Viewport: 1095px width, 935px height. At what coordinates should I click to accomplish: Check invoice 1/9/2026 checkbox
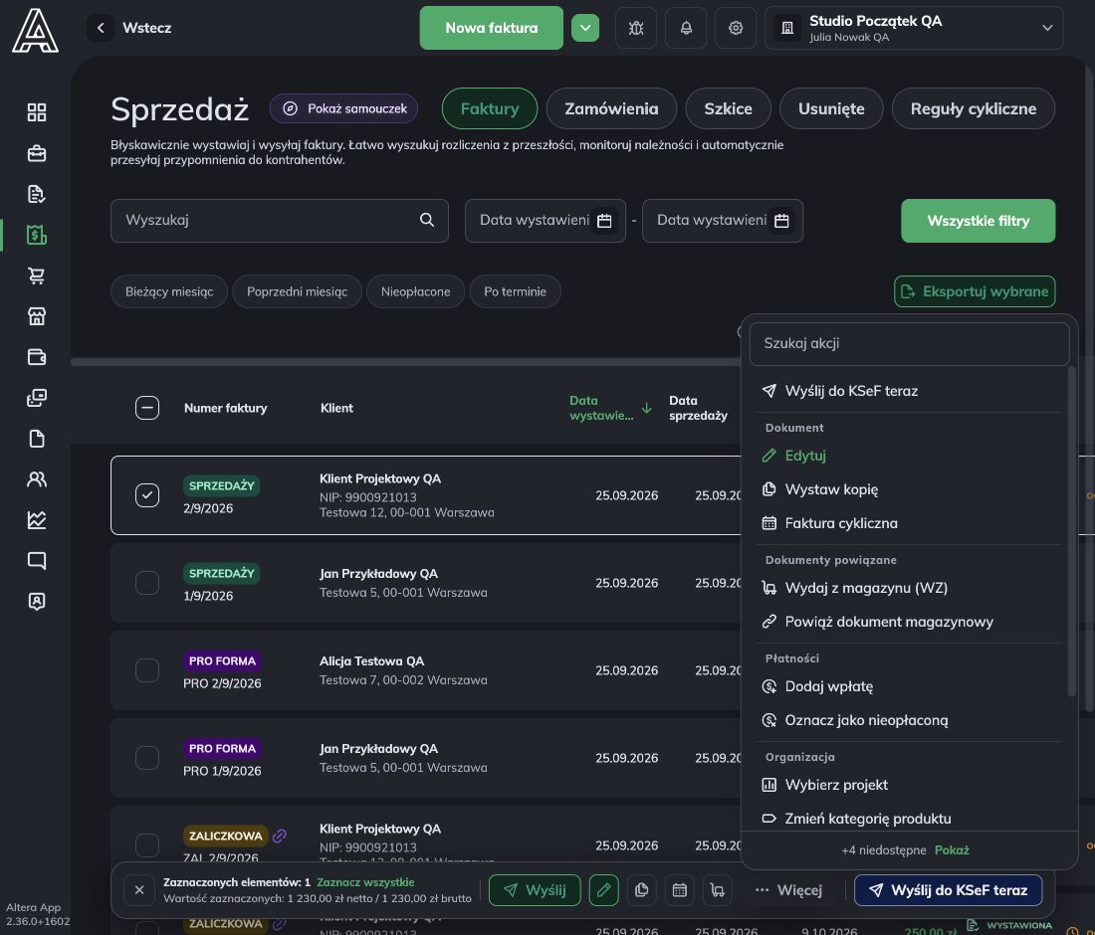[x=146, y=583]
